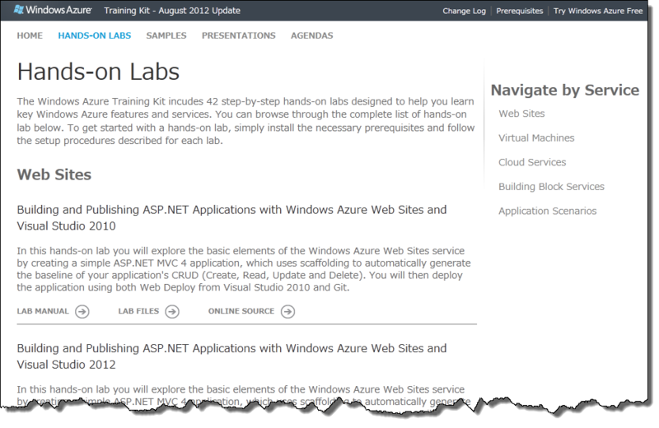Click the Visual Studio 2012 lab title
The image size is (659, 428).
[x=231, y=356]
